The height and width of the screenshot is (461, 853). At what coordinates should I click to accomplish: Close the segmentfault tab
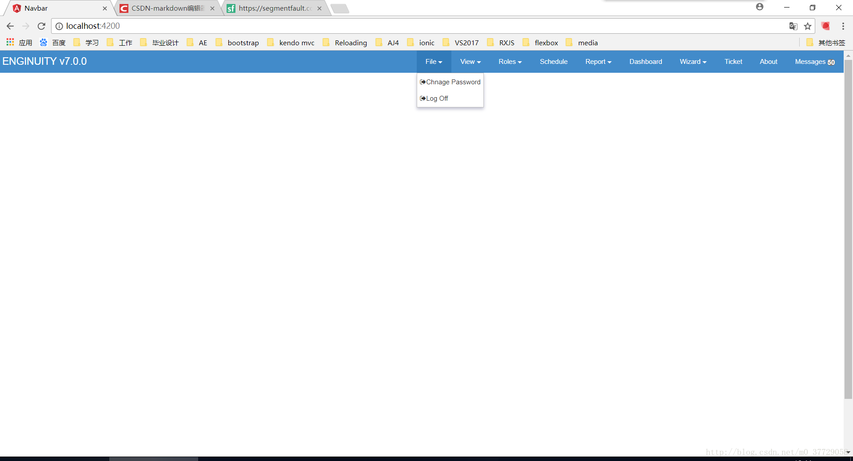point(319,8)
